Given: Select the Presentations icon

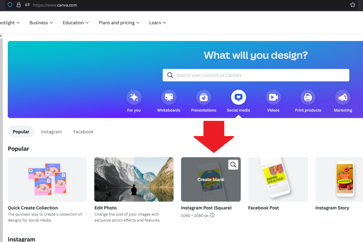Looking at the screenshot, I should pyautogui.click(x=204, y=97).
